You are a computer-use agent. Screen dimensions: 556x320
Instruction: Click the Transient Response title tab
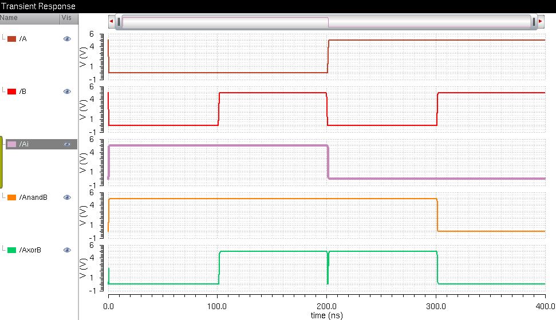(38, 6)
